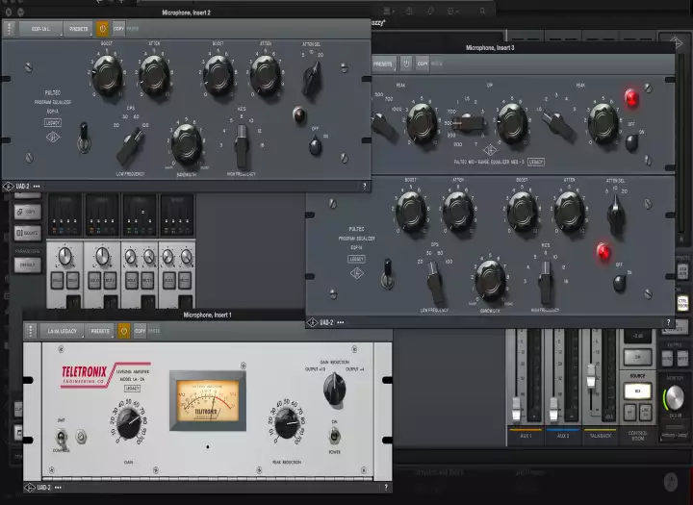Click TALKBACK label under console fader
This screenshot has width=693, height=505.
(601, 436)
